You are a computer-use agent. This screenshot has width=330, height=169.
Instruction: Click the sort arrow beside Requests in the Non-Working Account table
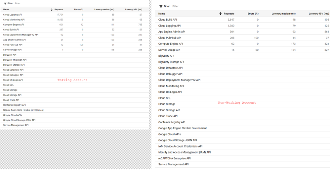[221, 14]
